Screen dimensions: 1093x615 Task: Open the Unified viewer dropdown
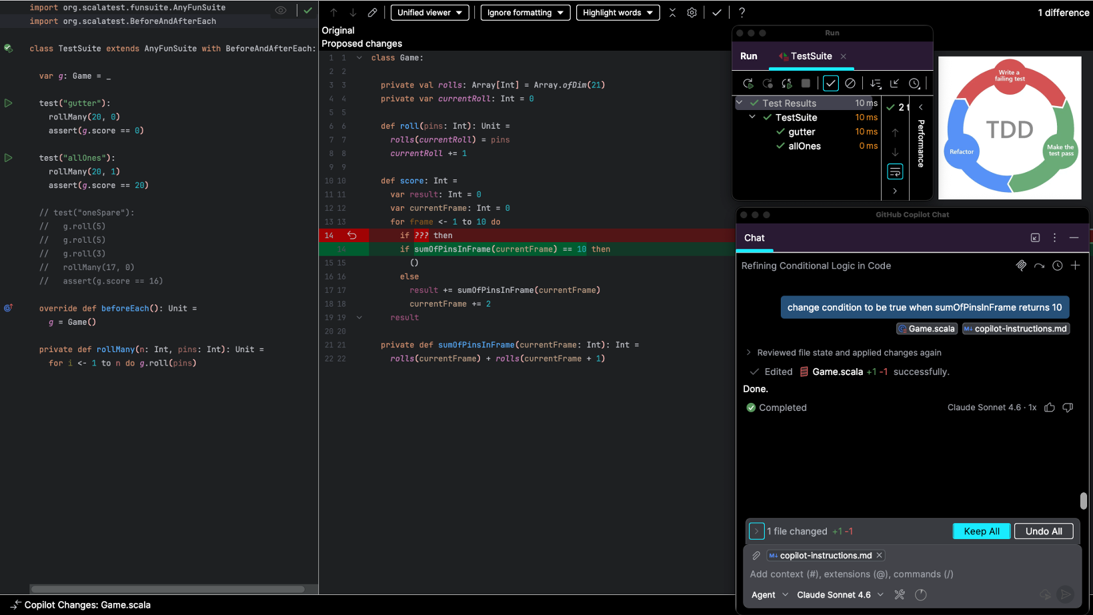429,13
